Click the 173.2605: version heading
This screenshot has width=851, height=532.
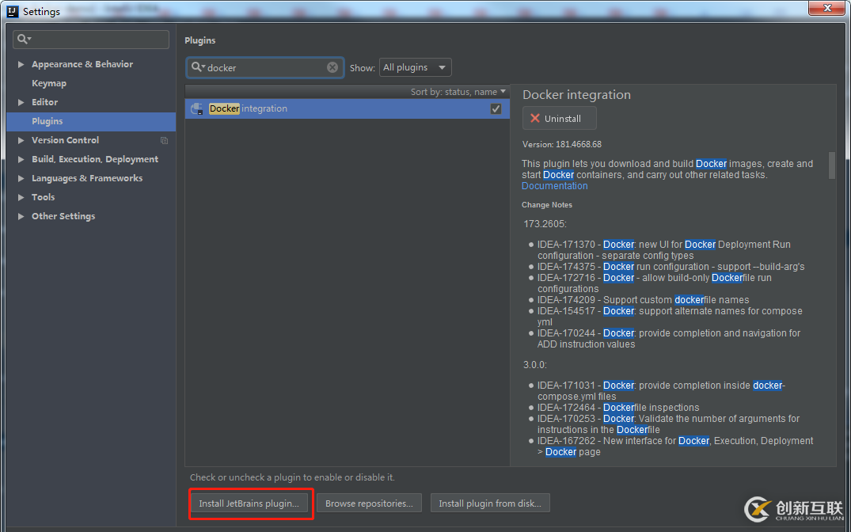pyautogui.click(x=545, y=224)
